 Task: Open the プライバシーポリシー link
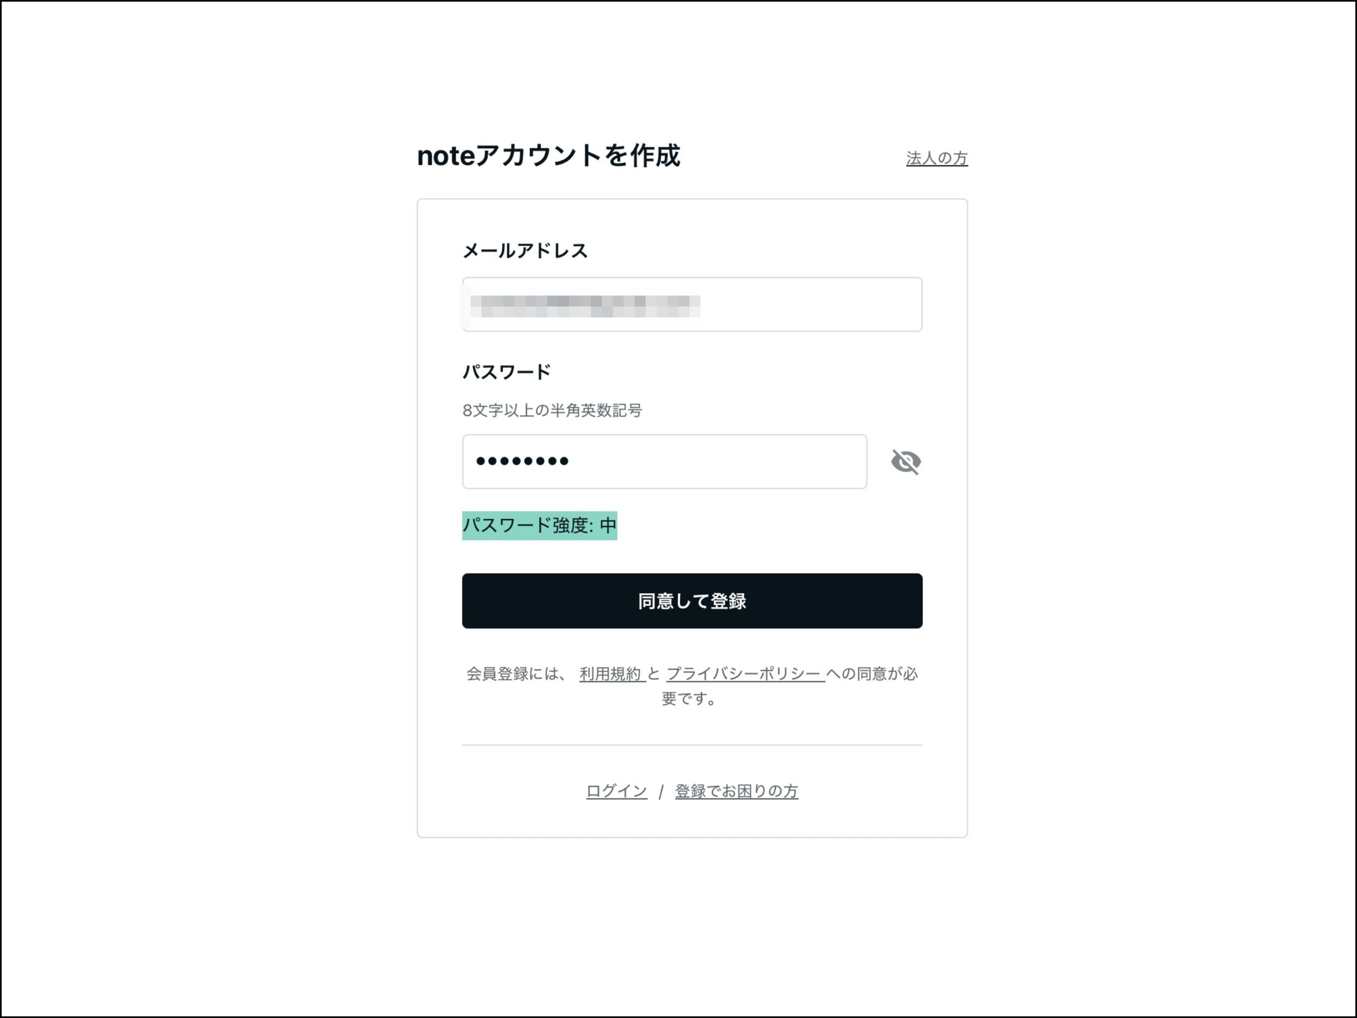click(744, 674)
